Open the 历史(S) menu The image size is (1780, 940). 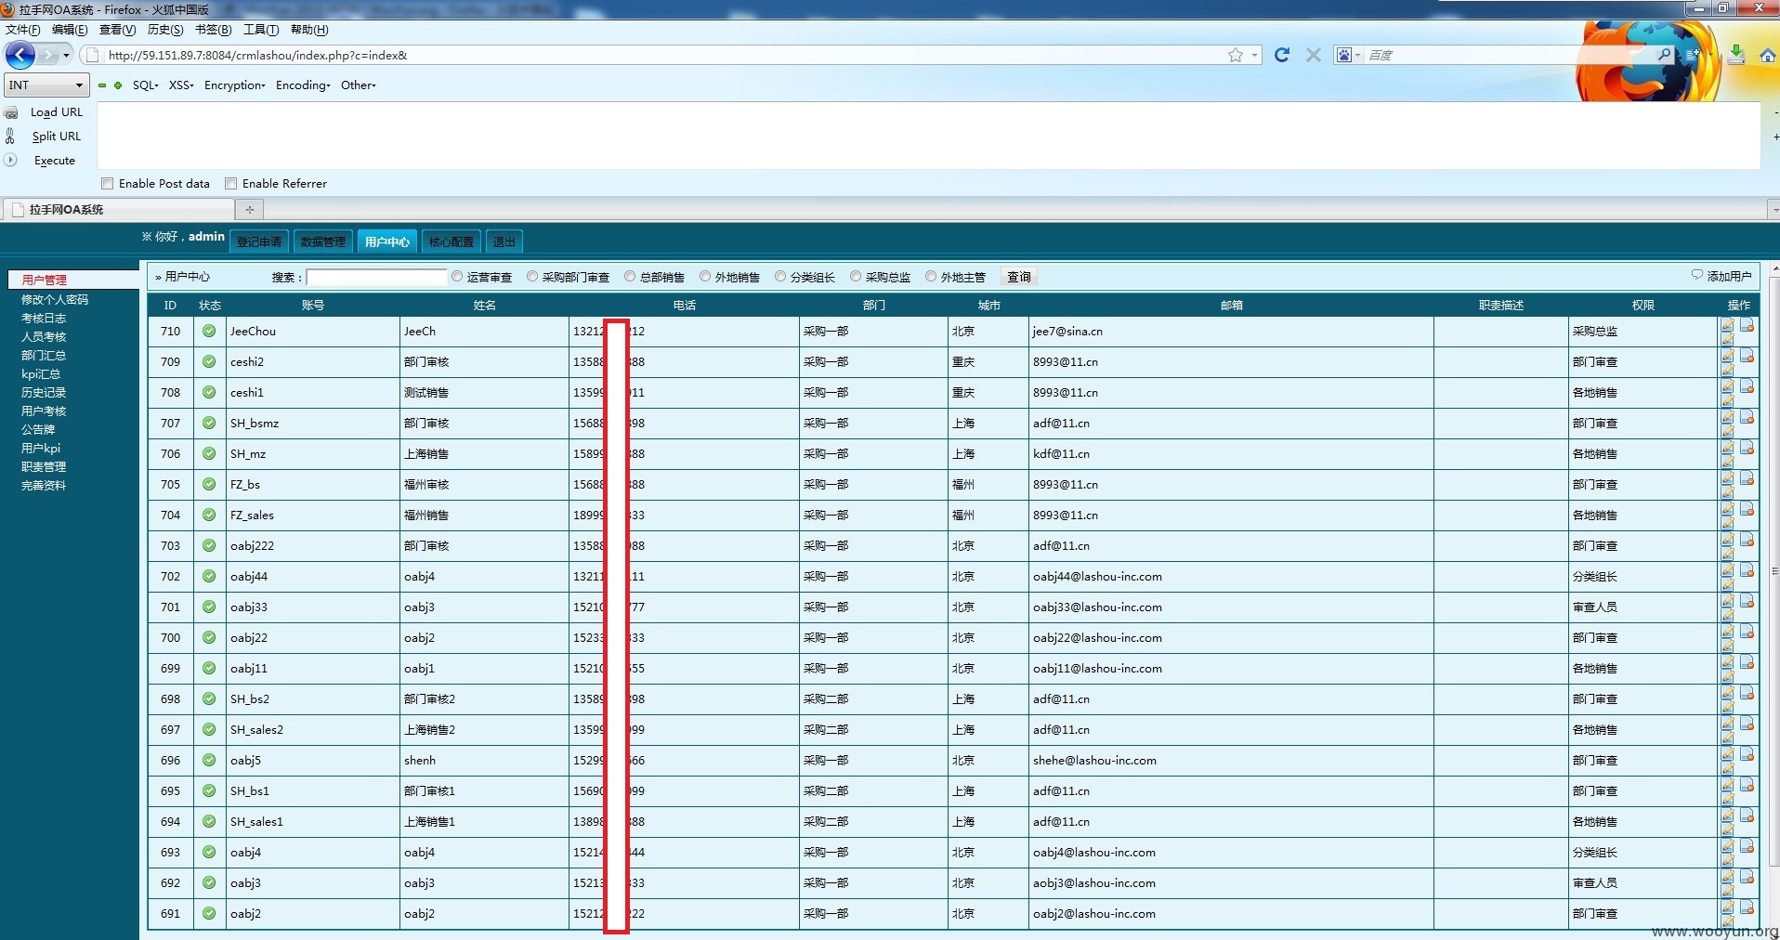[x=165, y=30]
